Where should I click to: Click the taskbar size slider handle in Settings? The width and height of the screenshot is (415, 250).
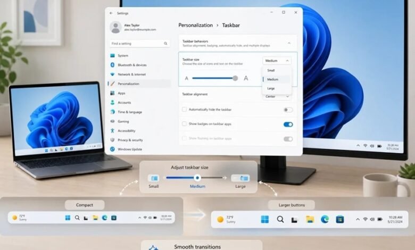coord(235,78)
